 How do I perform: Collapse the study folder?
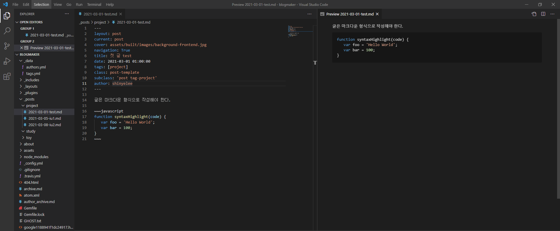pyautogui.click(x=44, y=131)
